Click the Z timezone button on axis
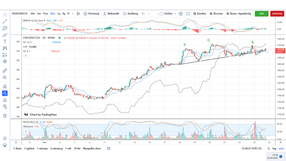The width and height of the screenshot is (286, 161). (16, 142)
